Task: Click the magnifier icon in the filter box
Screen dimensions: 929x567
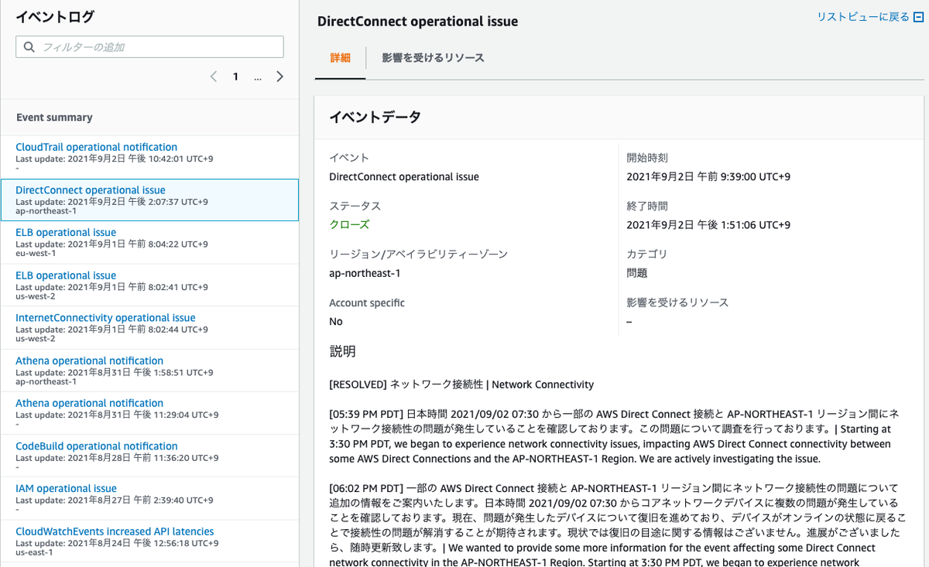Action: pyautogui.click(x=29, y=47)
